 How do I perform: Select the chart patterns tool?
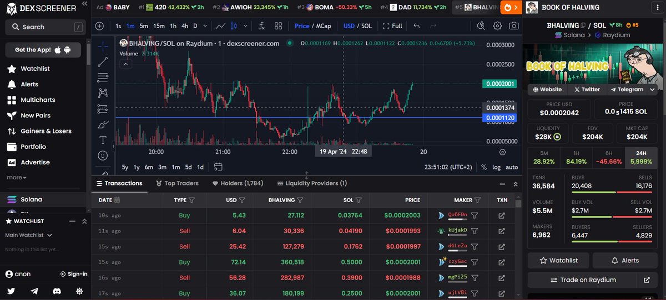103,93
